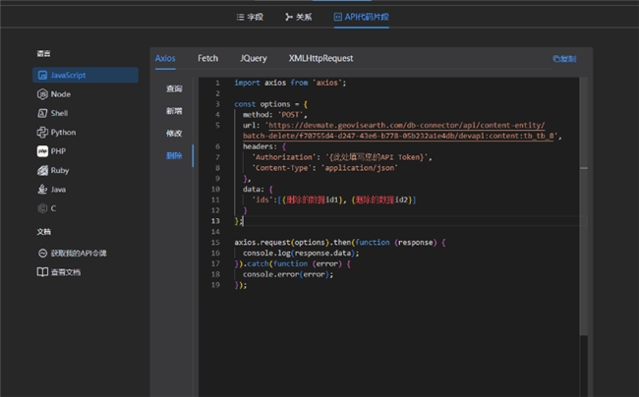
Task: Click the 获取我的API令牌 icon
Action: [x=42, y=254]
